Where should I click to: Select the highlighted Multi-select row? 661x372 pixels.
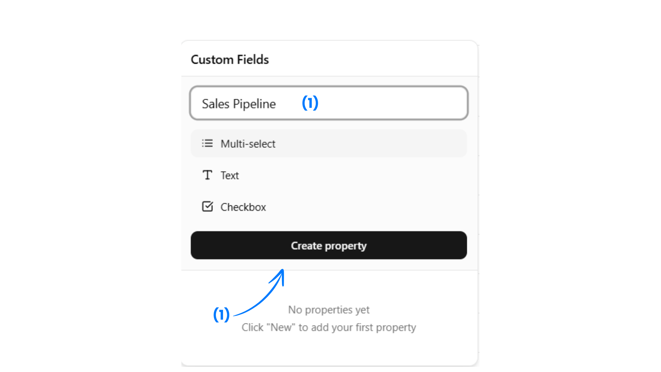(x=329, y=144)
